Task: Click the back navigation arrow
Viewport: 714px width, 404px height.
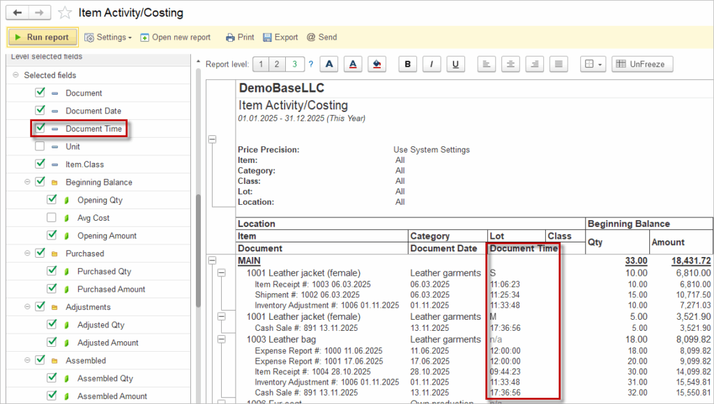Action: point(18,13)
